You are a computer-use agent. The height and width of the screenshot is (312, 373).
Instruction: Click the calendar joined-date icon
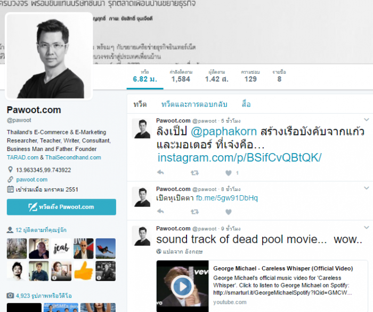coord(10,189)
